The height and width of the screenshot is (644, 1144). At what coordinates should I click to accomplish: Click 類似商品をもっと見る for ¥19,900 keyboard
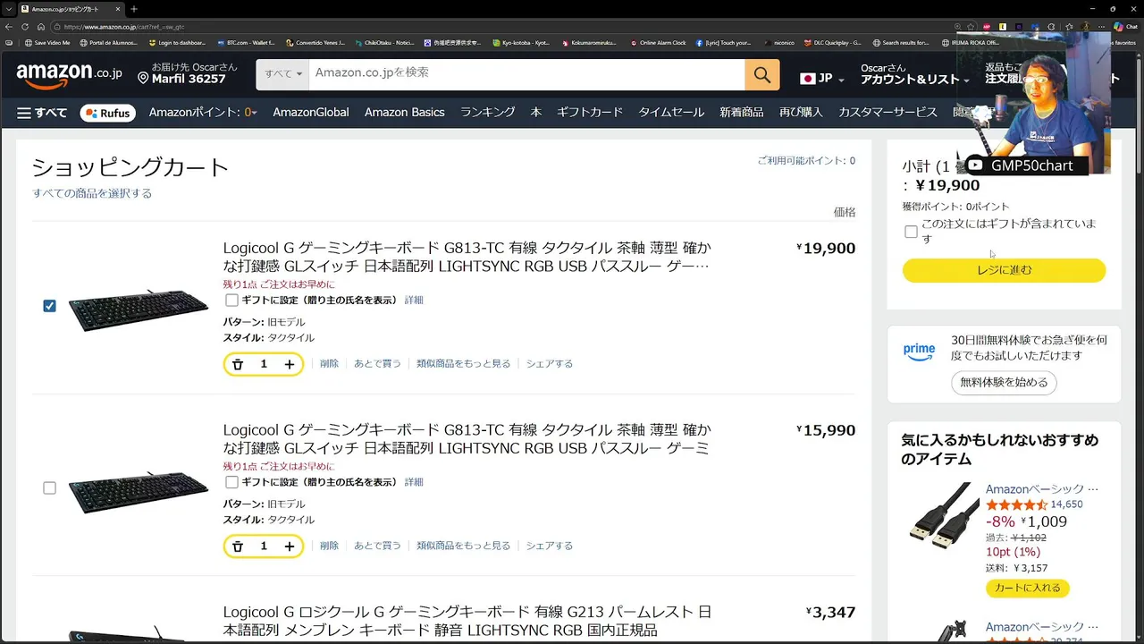click(x=463, y=364)
